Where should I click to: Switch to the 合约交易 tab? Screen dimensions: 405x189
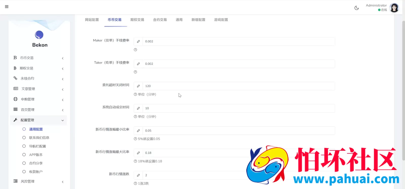(x=160, y=20)
